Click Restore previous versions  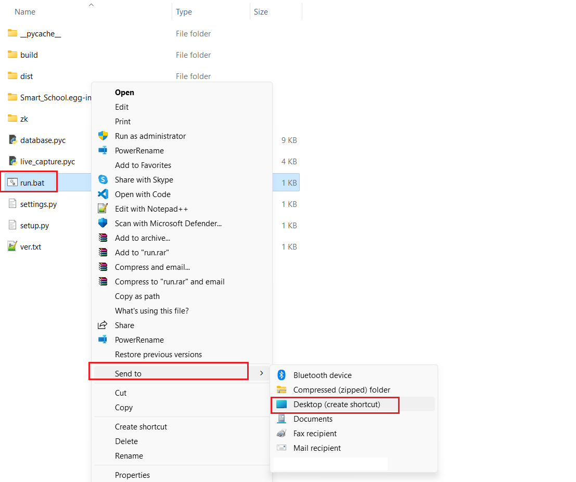[158, 354]
